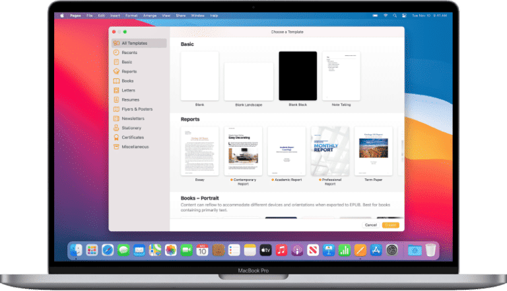
Task: Launch Launchpad from the Dock
Action: coord(92,250)
